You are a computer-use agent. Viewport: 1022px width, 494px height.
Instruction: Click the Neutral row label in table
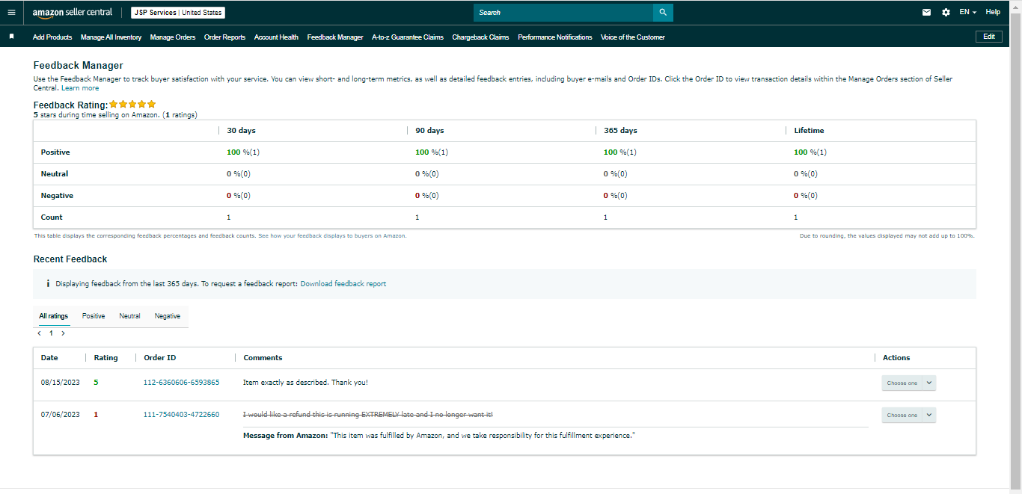tap(55, 174)
